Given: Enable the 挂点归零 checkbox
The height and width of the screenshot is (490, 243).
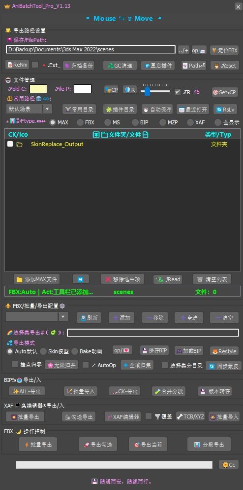Looking at the screenshot, I should pos(14,364).
